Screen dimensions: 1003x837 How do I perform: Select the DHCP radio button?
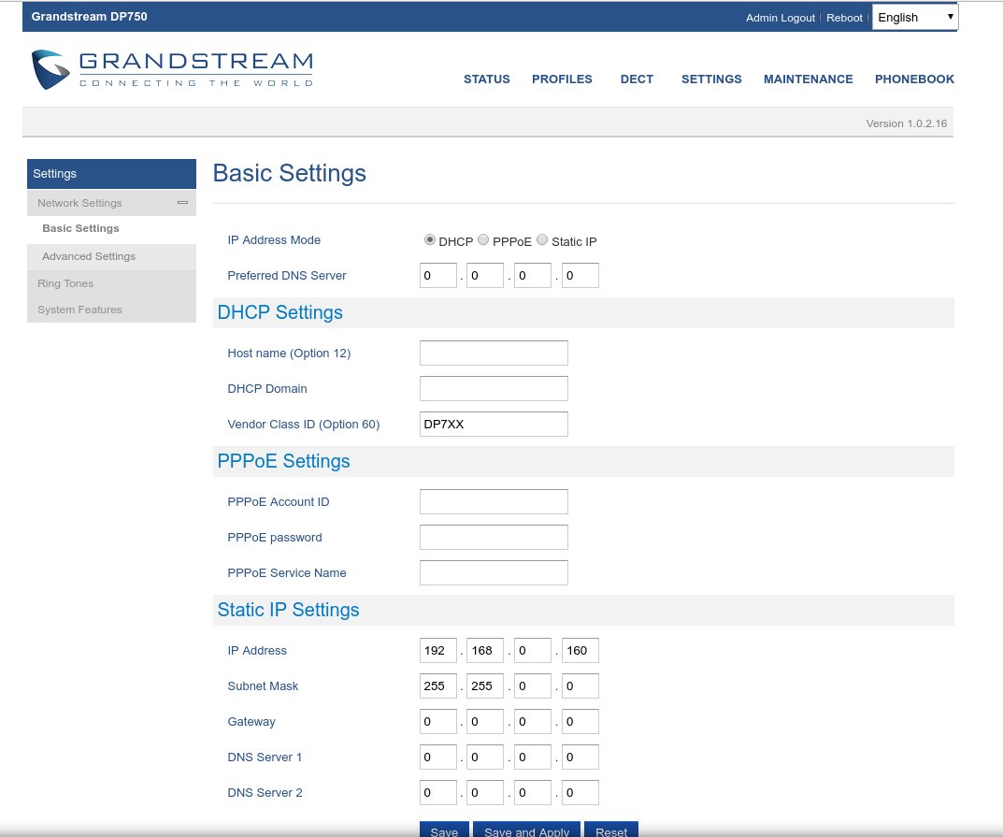pyautogui.click(x=430, y=239)
